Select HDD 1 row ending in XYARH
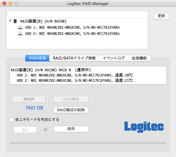Image resolution: width=176 pixels, height=157 pixels. pos(77,27)
